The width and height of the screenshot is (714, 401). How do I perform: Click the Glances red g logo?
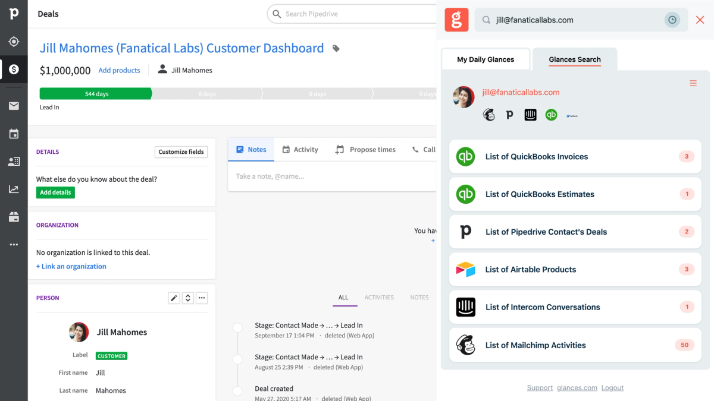(x=456, y=20)
